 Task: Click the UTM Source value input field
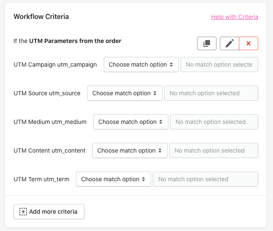click(x=211, y=93)
